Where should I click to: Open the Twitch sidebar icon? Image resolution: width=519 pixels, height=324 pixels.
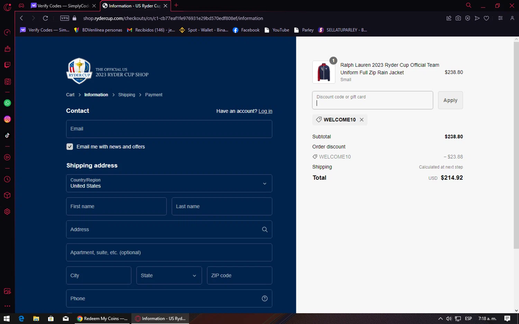[x=7, y=65]
